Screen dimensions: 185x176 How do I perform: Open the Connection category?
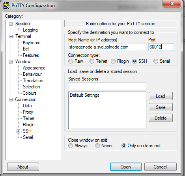coord(26,99)
